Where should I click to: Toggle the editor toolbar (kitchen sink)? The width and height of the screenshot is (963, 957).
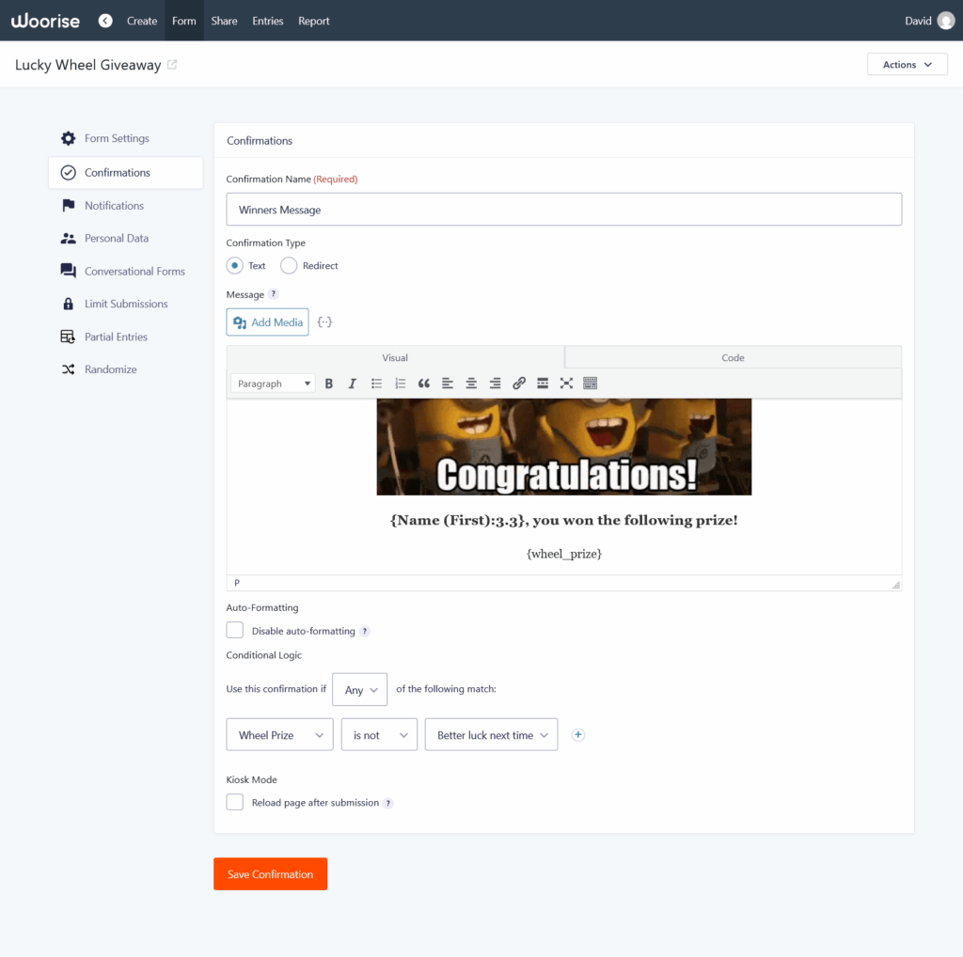click(x=591, y=384)
